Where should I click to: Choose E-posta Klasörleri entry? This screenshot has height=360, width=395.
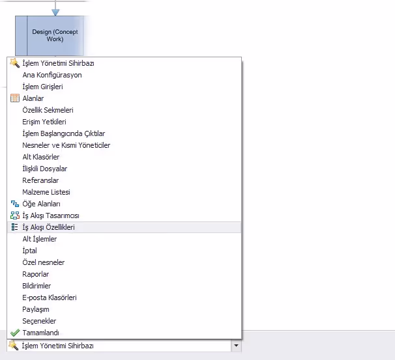click(124, 298)
